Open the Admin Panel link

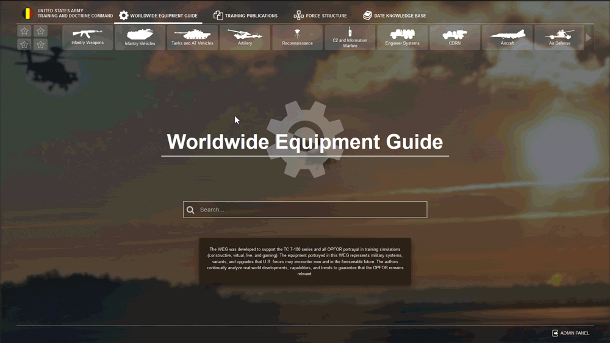[571, 333]
